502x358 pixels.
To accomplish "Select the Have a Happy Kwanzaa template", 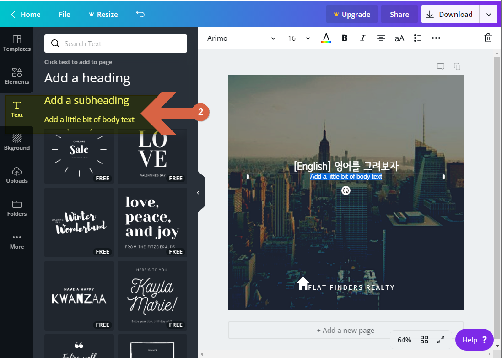I will coord(79,296).
